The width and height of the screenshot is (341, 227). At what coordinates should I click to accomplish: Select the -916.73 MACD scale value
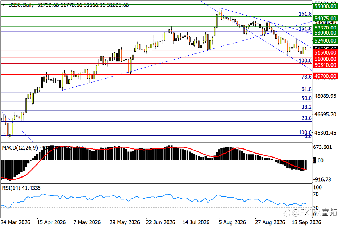322,179
